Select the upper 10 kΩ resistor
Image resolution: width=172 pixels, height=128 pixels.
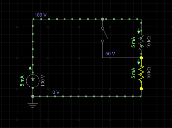[141, 42]
